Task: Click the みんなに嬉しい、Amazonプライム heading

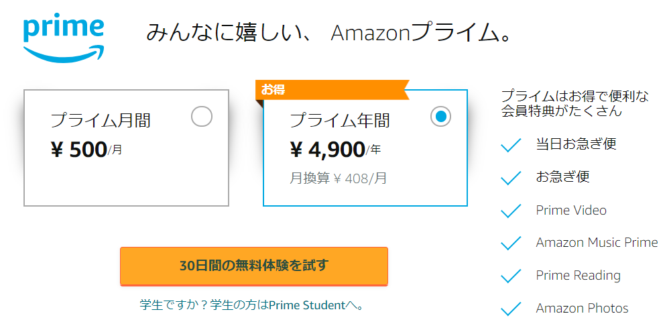Action: [328, 33]
